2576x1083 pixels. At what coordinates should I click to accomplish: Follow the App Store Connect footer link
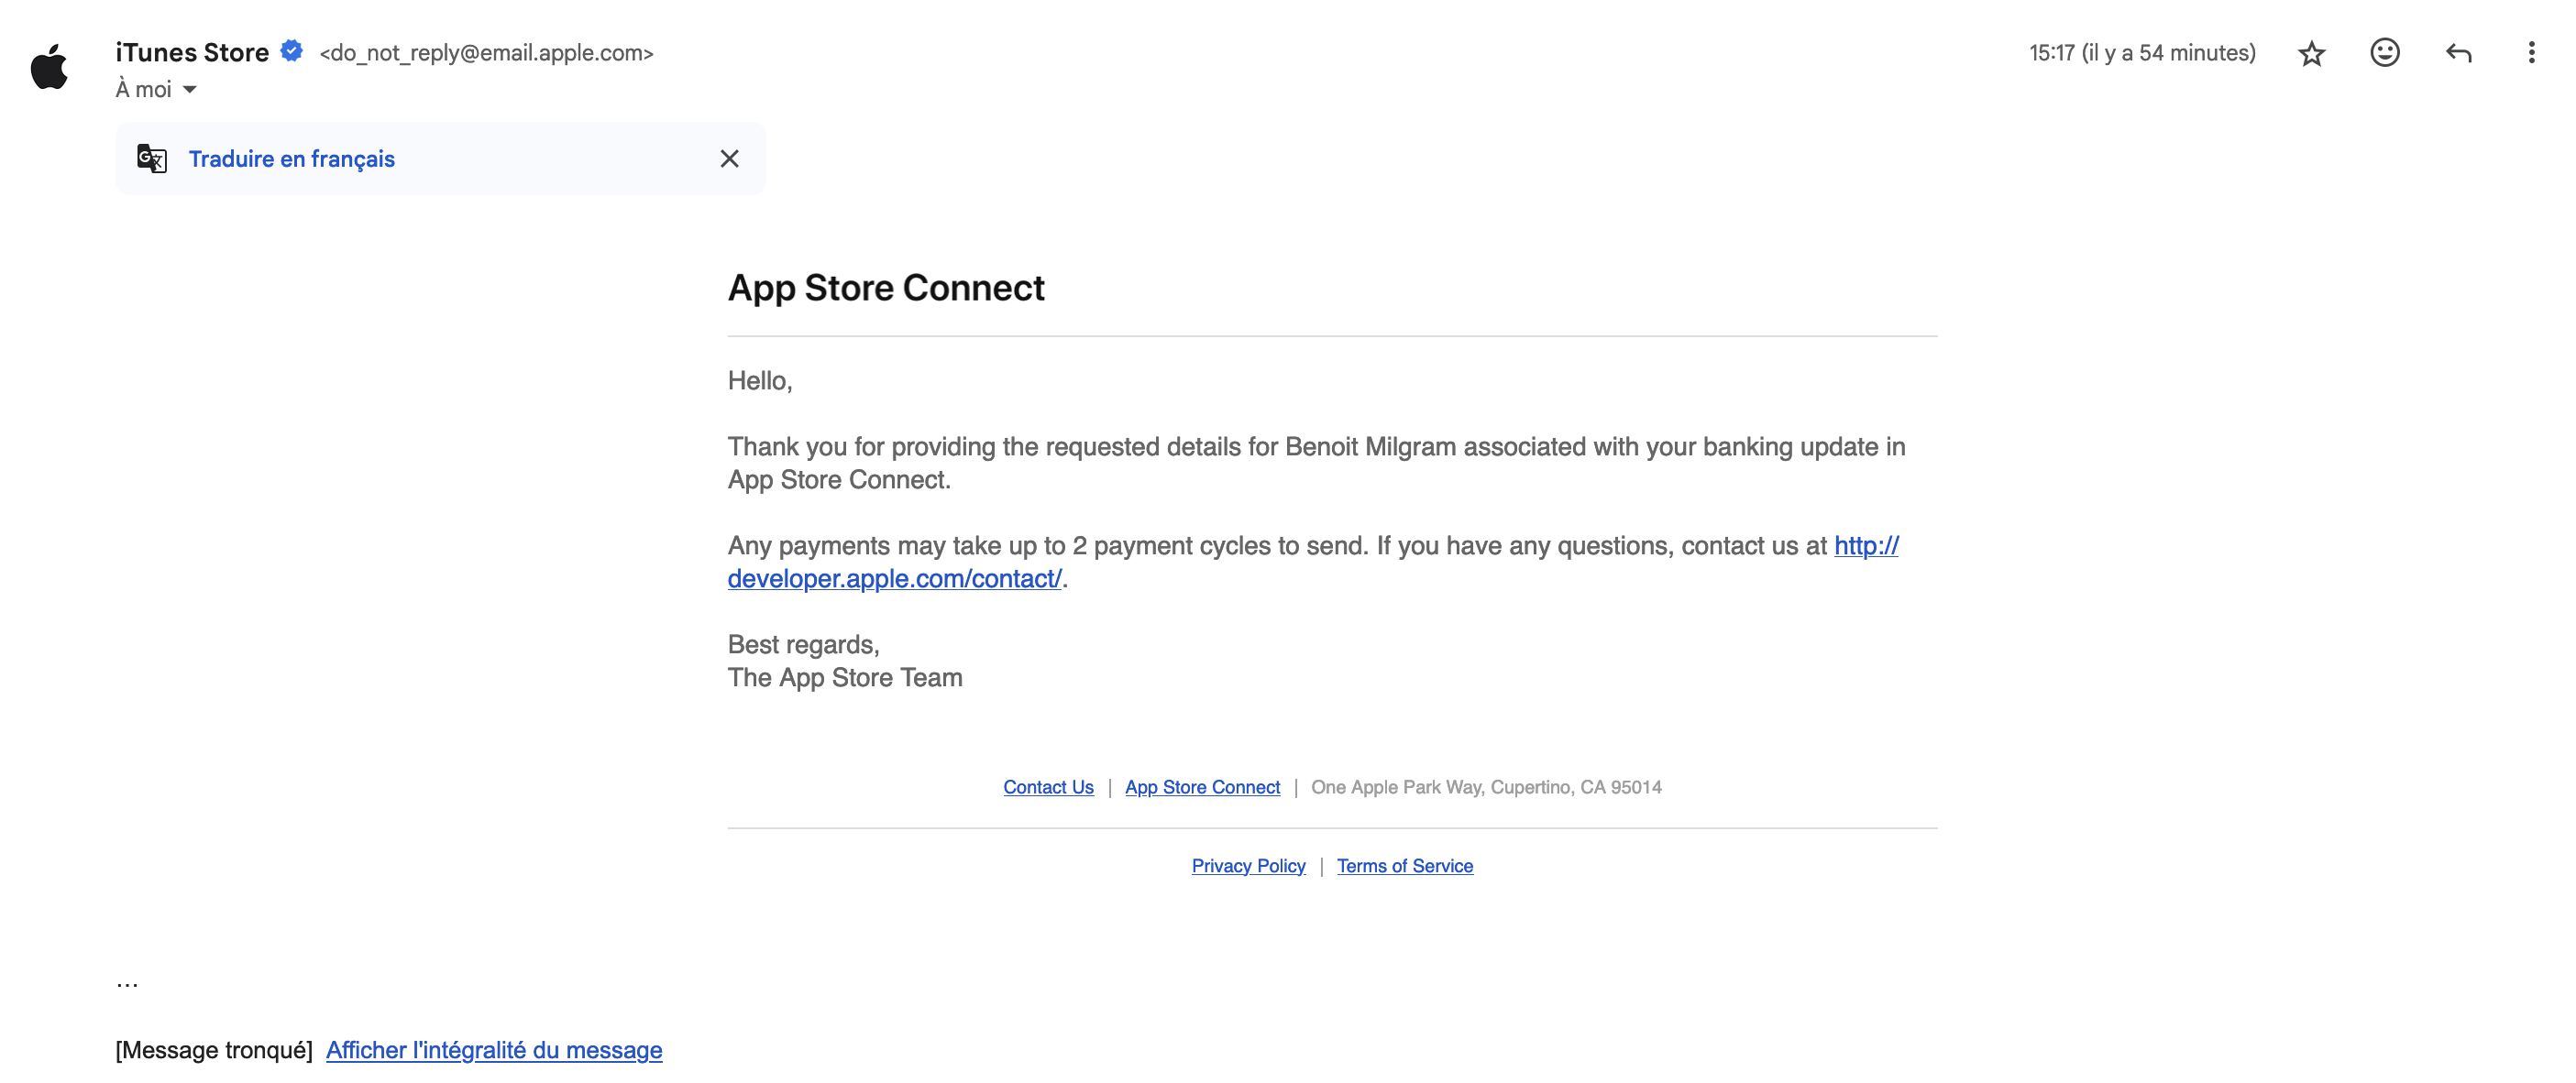pos(1202,787)
